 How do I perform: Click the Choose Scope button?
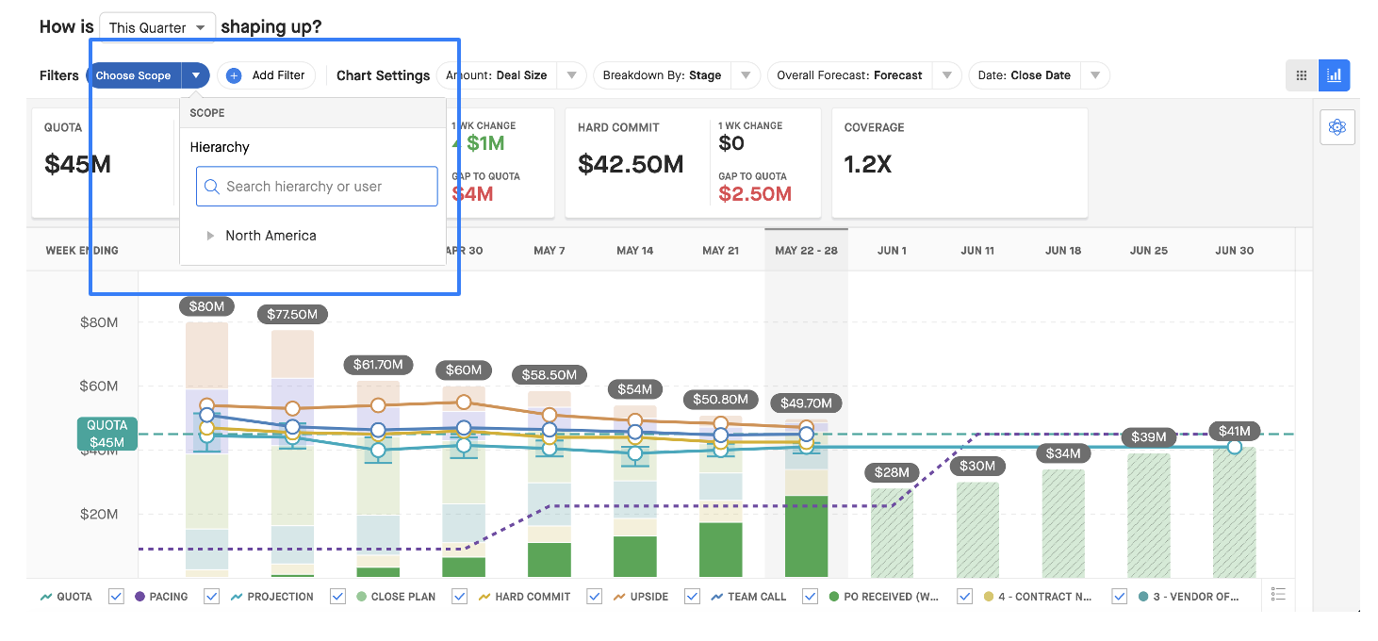click(x=134, y=75)
